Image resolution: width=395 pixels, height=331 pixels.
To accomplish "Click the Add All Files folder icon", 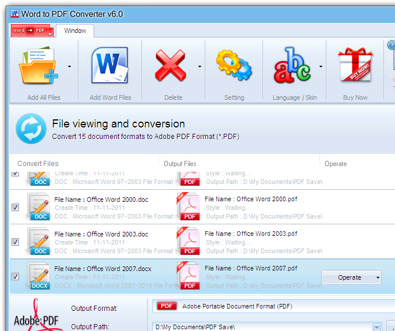I will click(x=38, y=65).
